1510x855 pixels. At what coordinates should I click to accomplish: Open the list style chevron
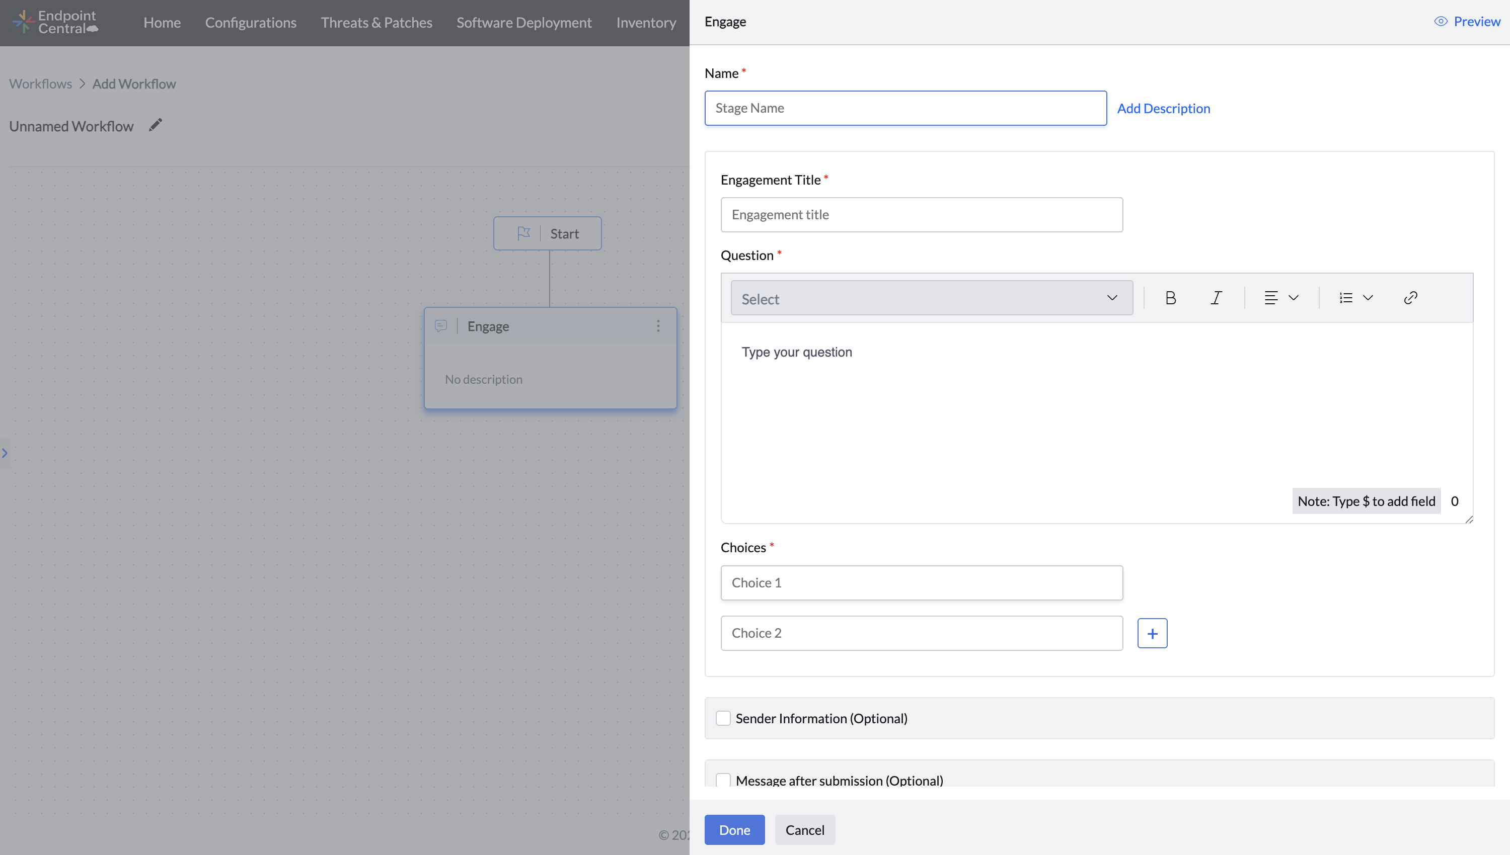tap(1368, 298)
